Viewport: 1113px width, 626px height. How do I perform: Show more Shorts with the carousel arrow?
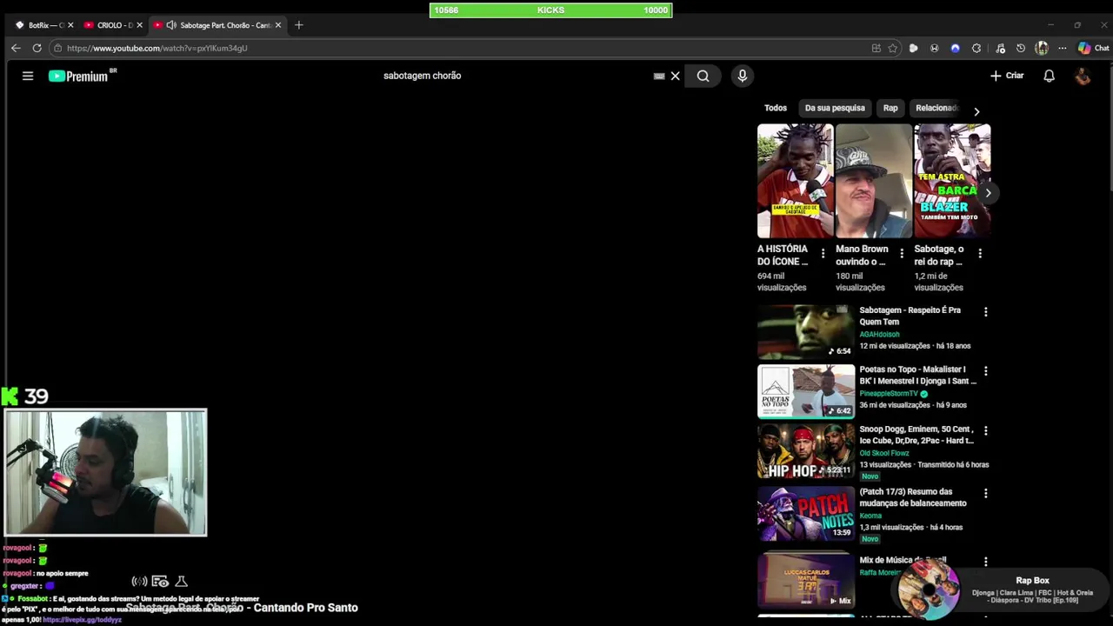(988, 193)
